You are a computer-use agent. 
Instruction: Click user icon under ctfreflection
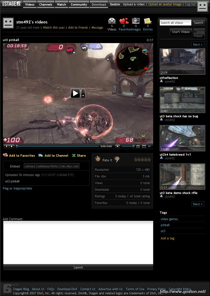coord(161,81)
